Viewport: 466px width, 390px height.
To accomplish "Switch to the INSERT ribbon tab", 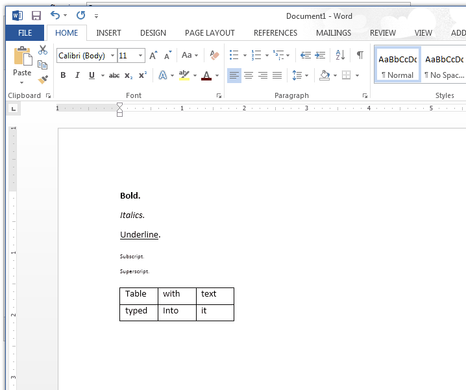I will (x=108, y=33).
